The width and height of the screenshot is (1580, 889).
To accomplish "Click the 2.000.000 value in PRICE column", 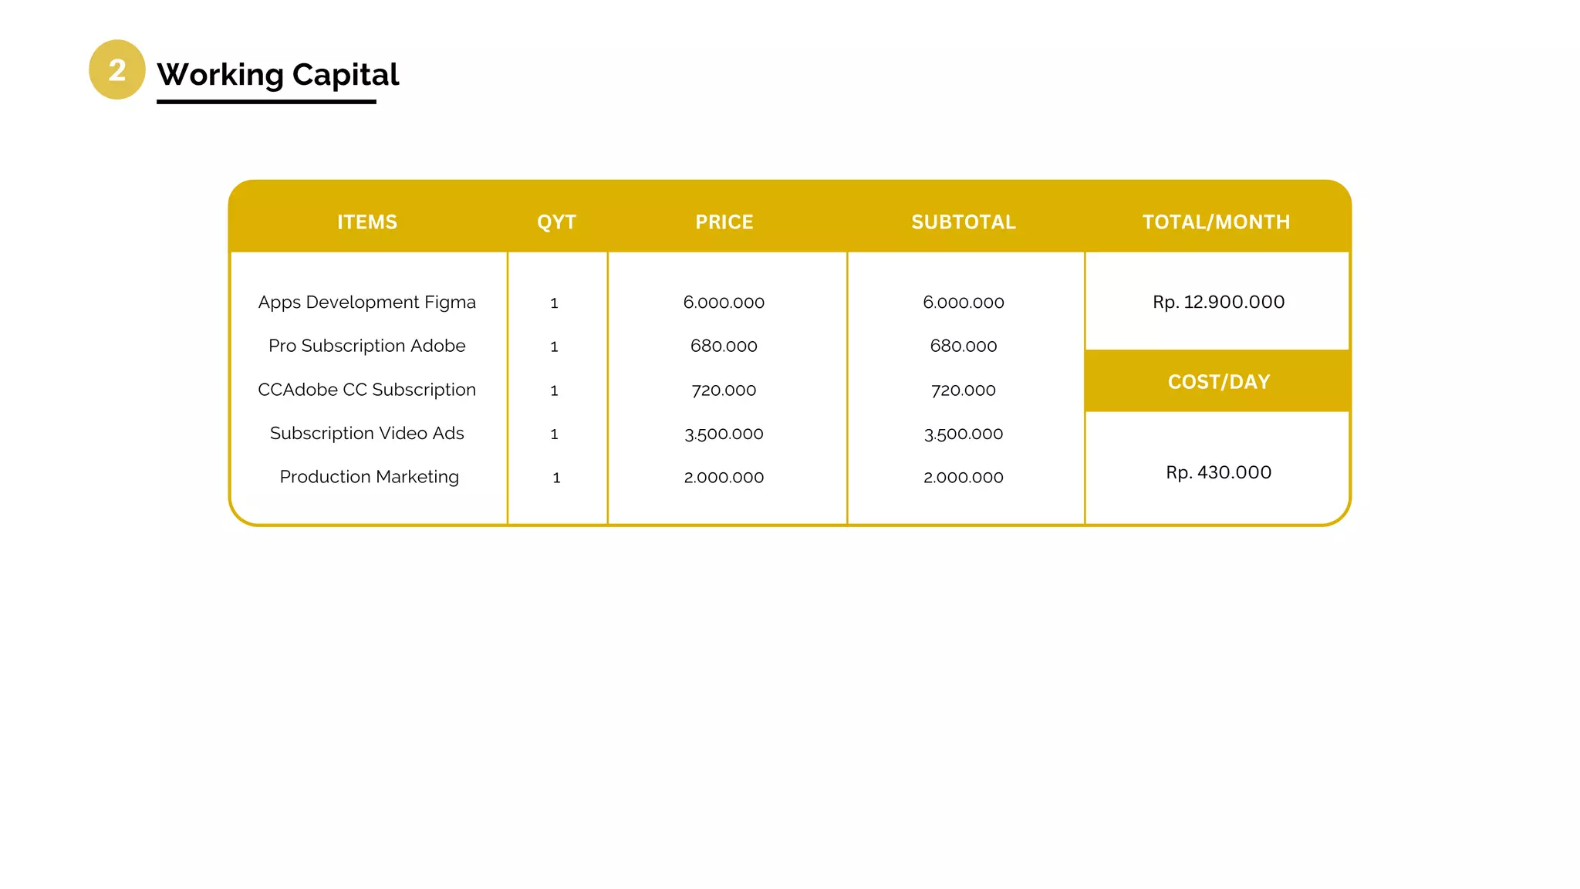I will click(724, 478).
